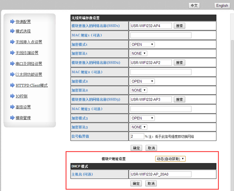Screen dimensions: 234x191
Task: Go to the 高级设置 page
Action: (23, 107)
